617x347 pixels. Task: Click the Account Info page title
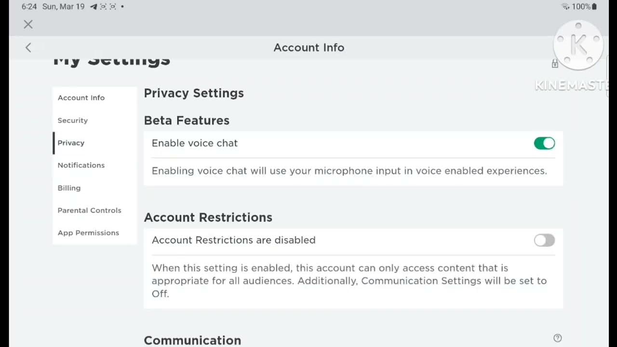308,47
